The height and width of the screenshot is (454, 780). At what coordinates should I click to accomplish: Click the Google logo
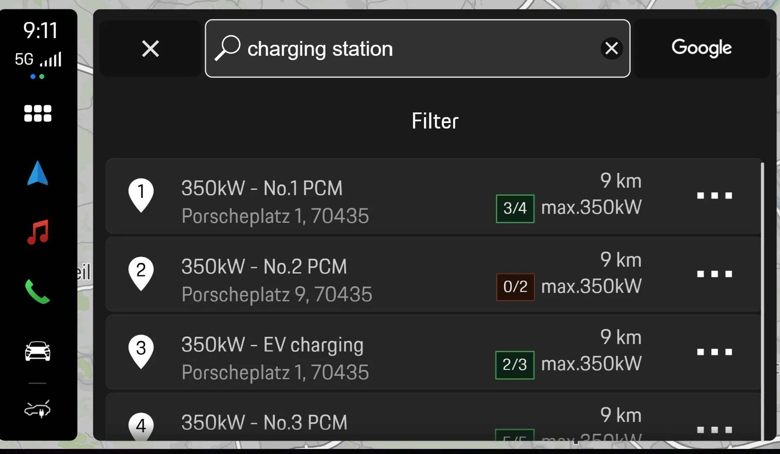[701, 48]
